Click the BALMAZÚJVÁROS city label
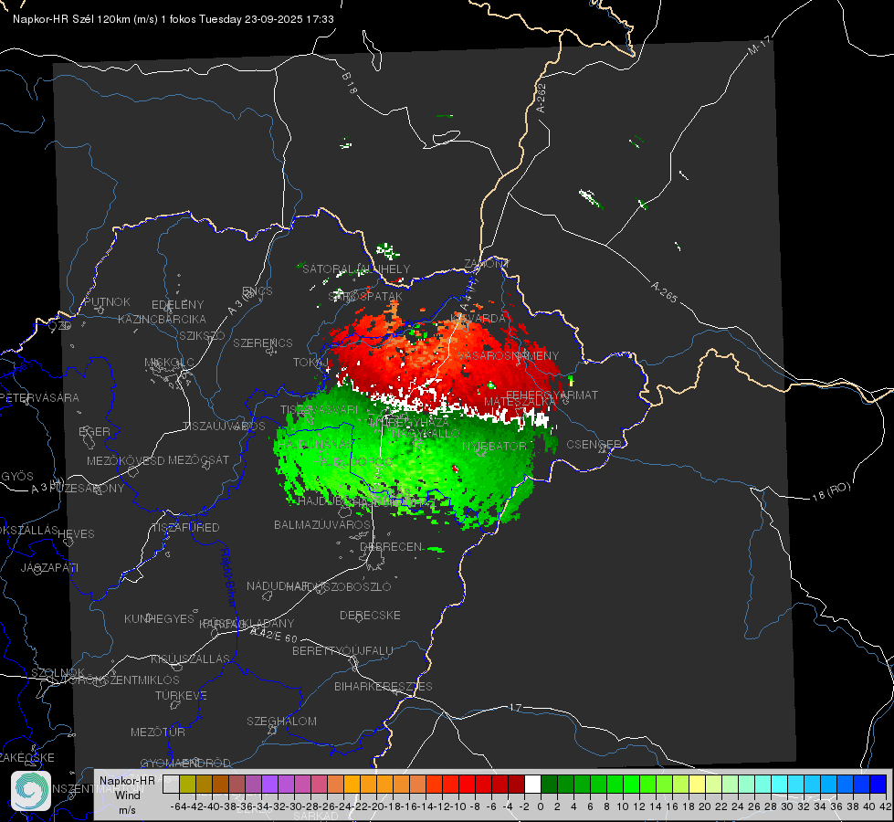The height and width of the screenshot is (822, 894). click(x=322, y=525)
